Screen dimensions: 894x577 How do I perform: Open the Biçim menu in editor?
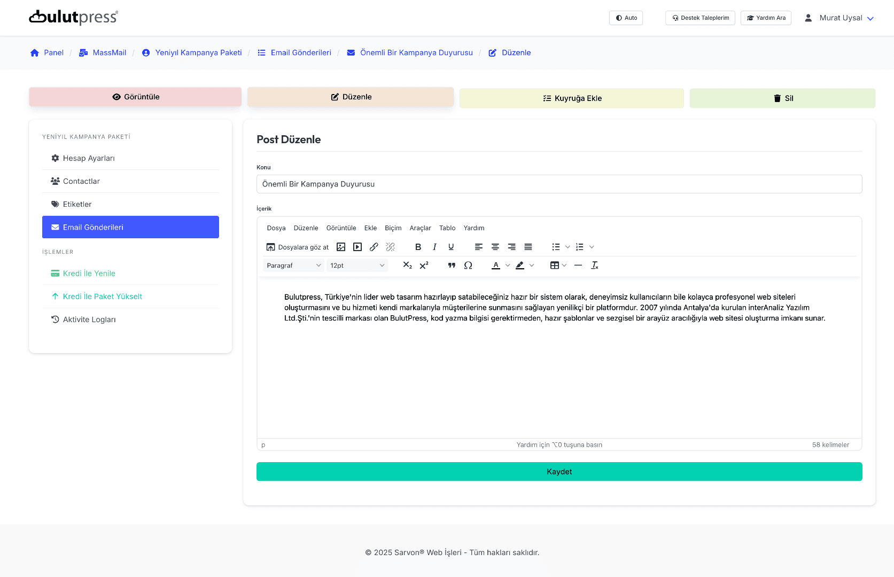tap(393, 228)
